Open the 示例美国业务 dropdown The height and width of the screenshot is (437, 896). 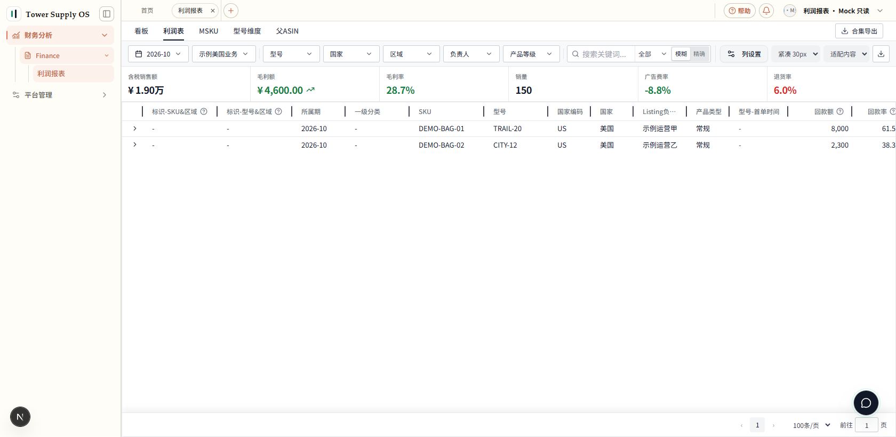(x=223, y=54)
